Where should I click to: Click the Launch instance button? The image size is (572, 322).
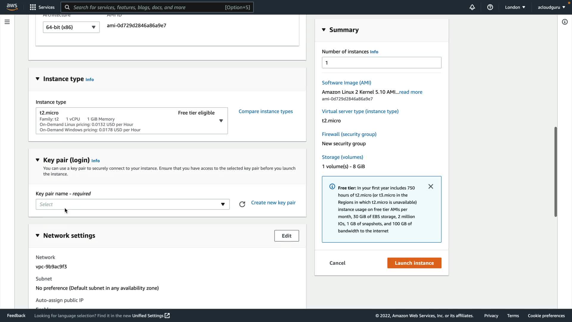pyautogui.click(x=414, y=263)
